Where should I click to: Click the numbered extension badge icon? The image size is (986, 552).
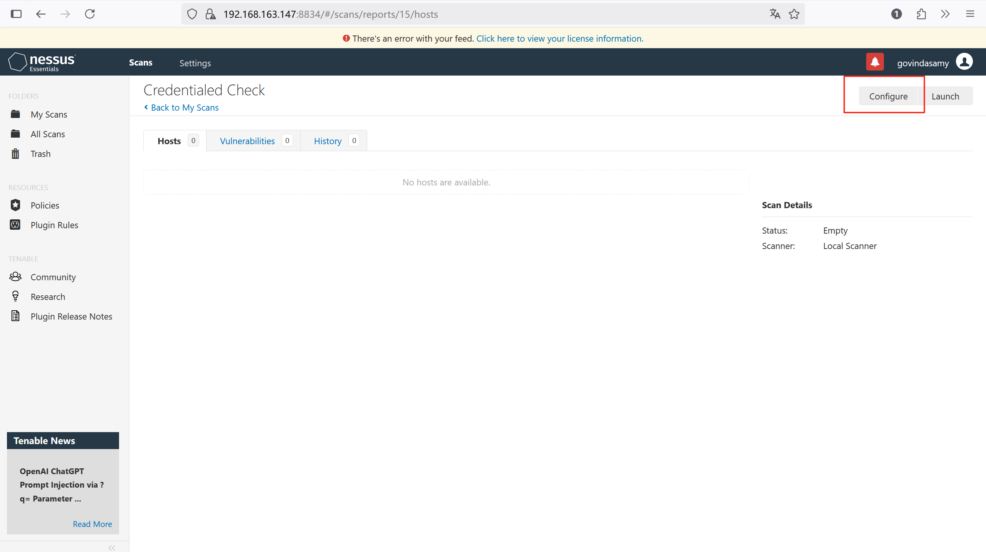(x=897, y=14)
